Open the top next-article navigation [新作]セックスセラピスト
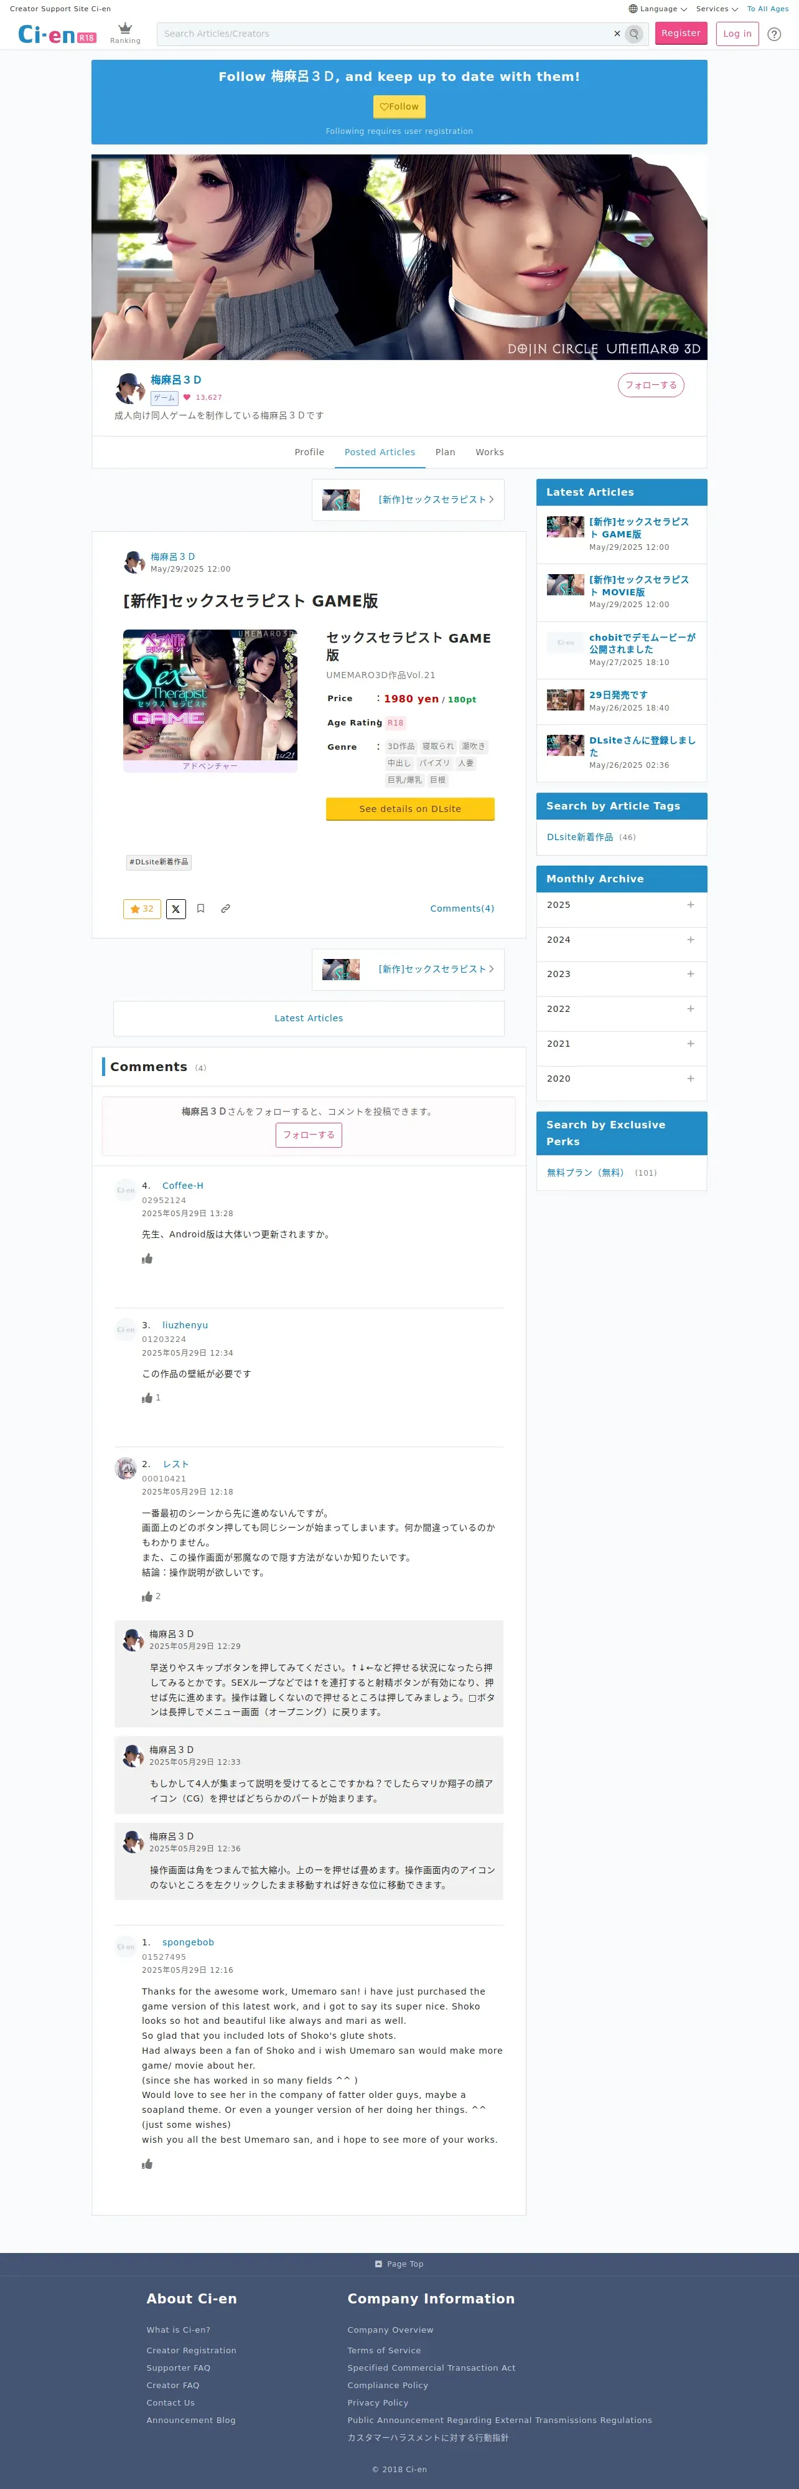This screenshot has width=799, height=2489. pyautogui.click(x=408, y=499)
